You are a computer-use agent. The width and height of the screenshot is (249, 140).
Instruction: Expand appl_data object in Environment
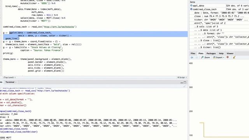click(x=191, y=5)
